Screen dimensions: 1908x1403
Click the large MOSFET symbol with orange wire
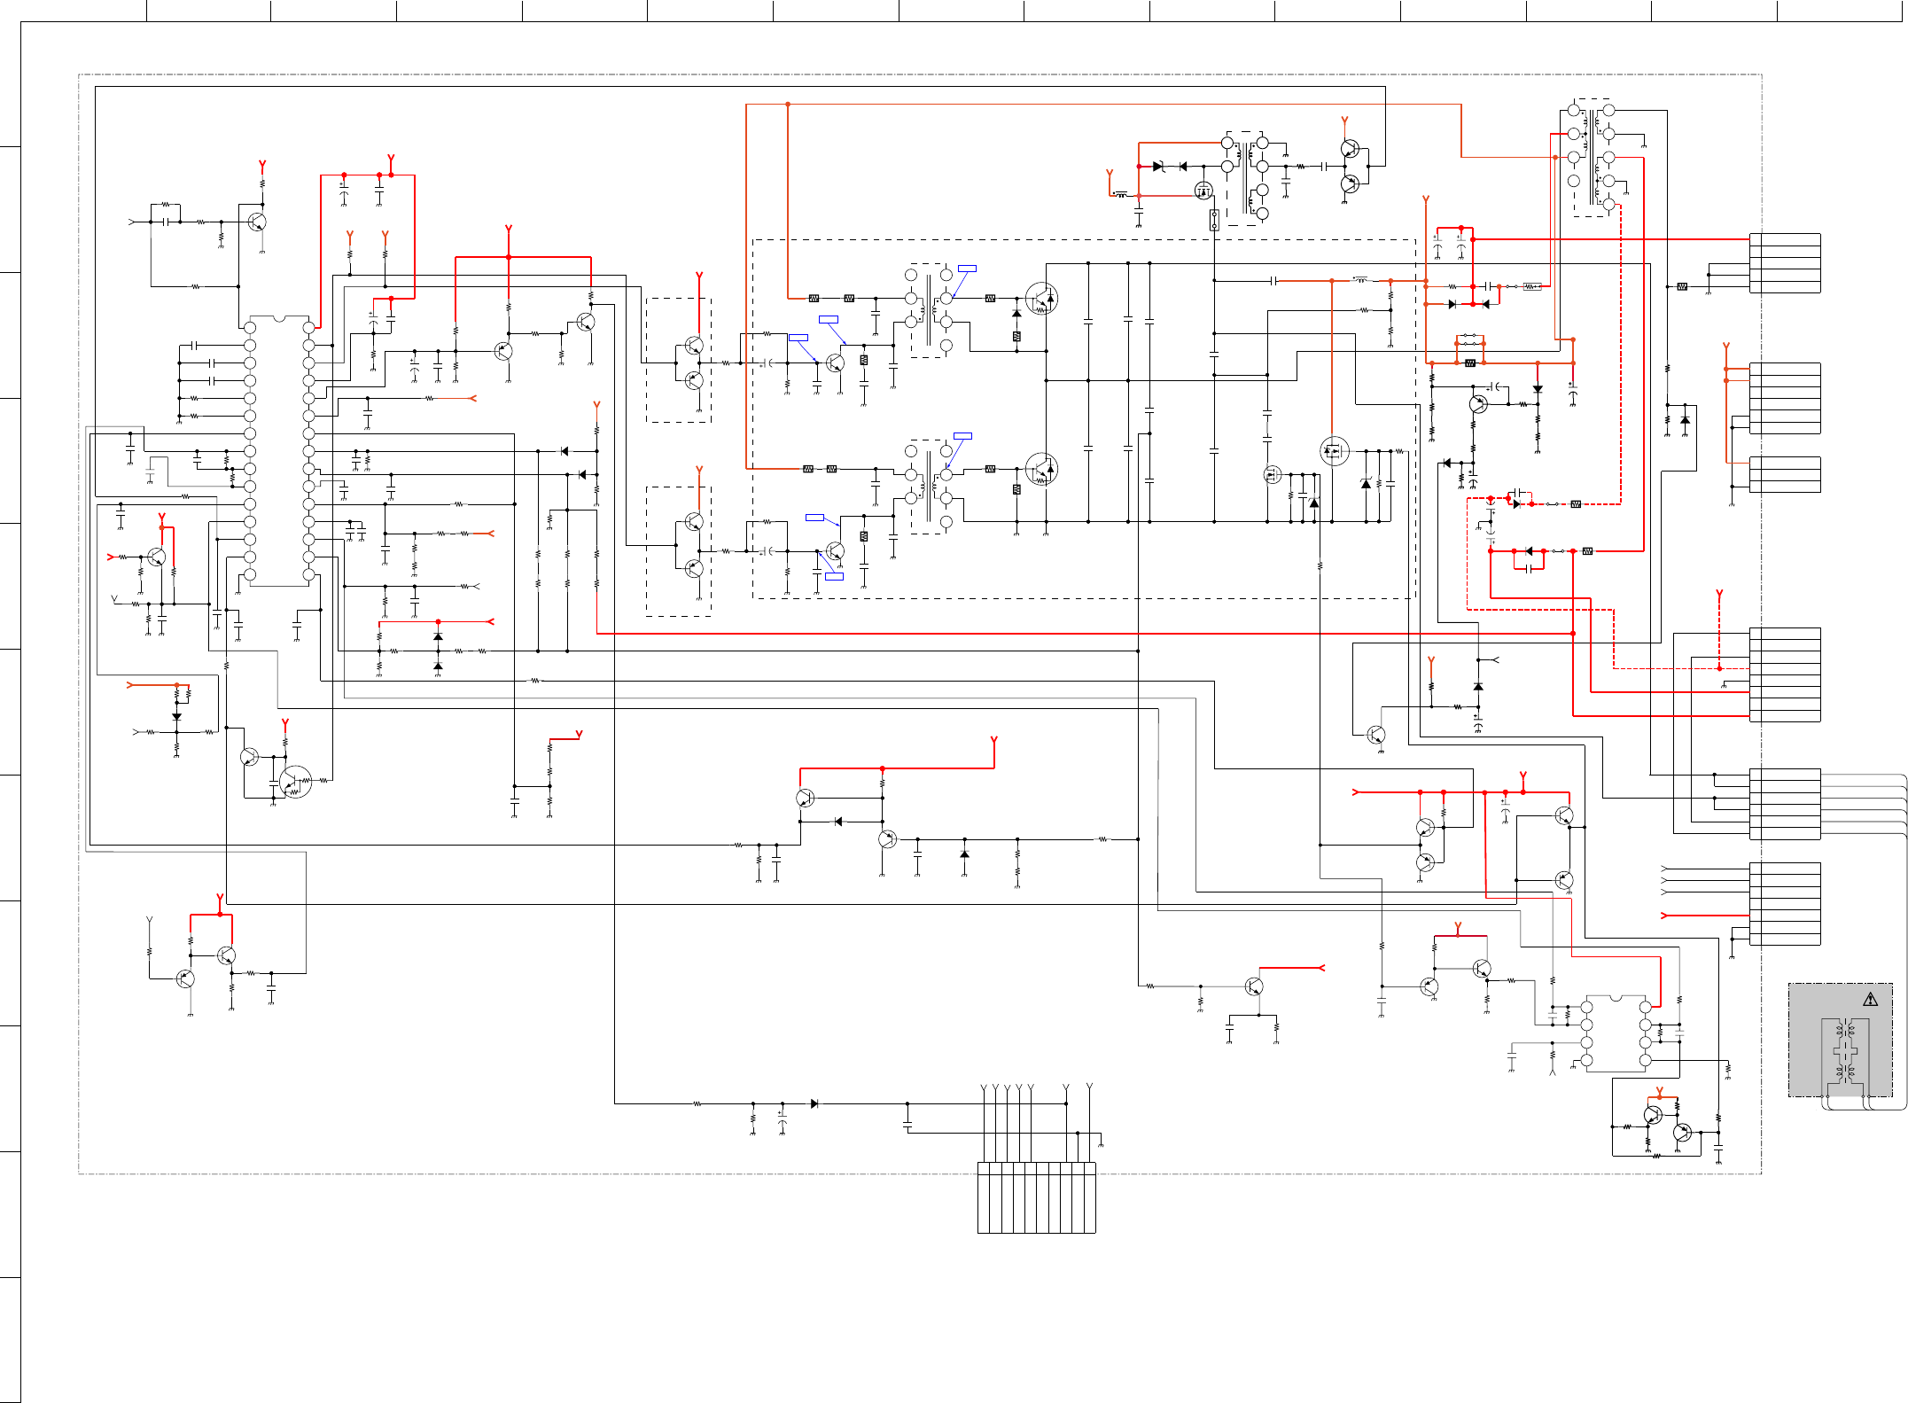click(x=1334, y=451)
